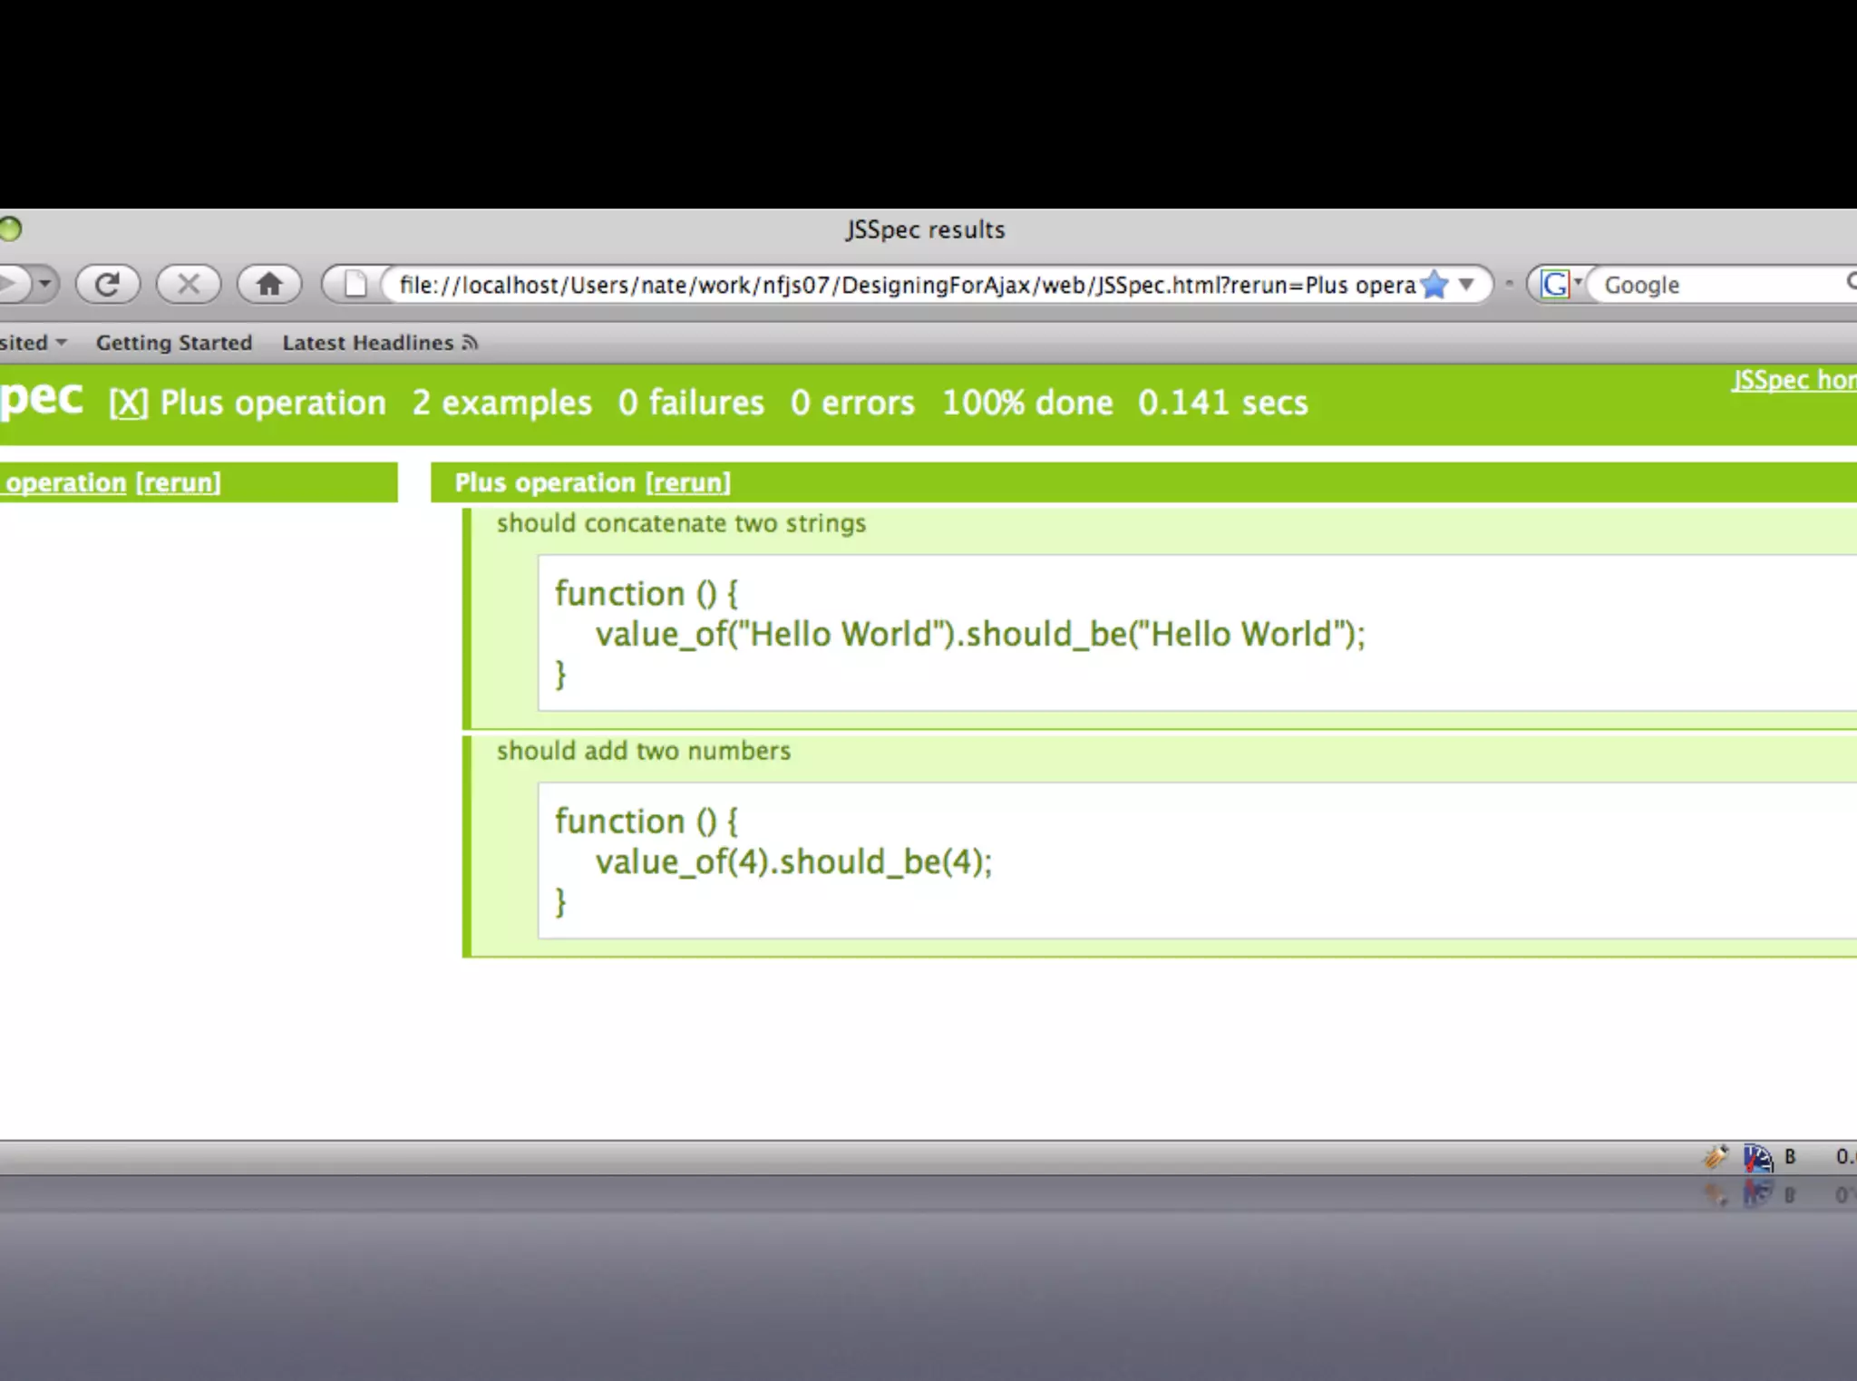Click rerun link in left sidebar
1857x1381 pixels.
(179, 482)
